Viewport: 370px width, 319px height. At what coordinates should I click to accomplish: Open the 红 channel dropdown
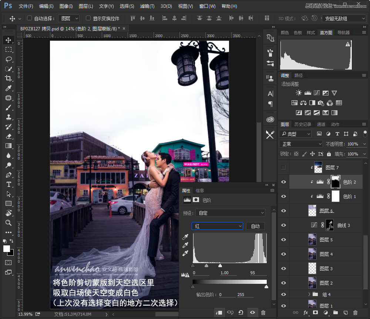coord(217,226)
